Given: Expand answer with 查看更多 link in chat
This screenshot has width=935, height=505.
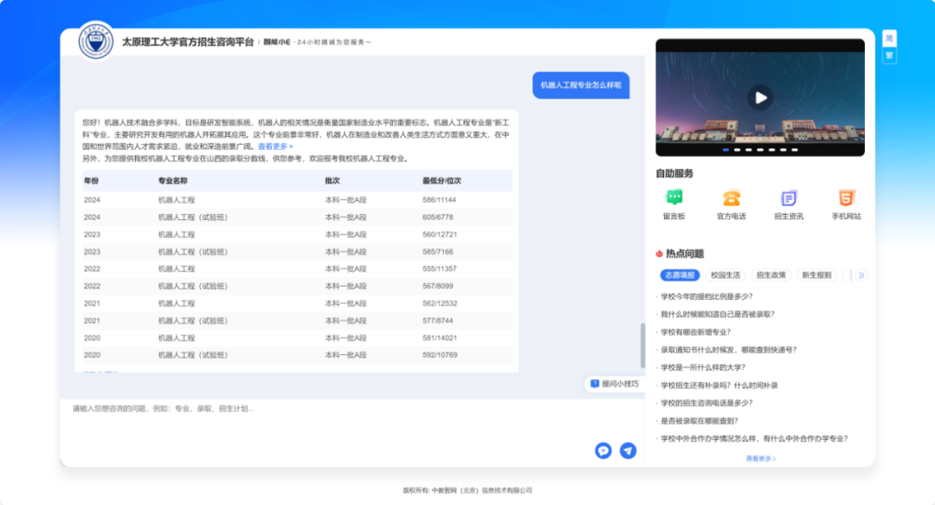Looking at the screenshot, I should coord(275,147).
